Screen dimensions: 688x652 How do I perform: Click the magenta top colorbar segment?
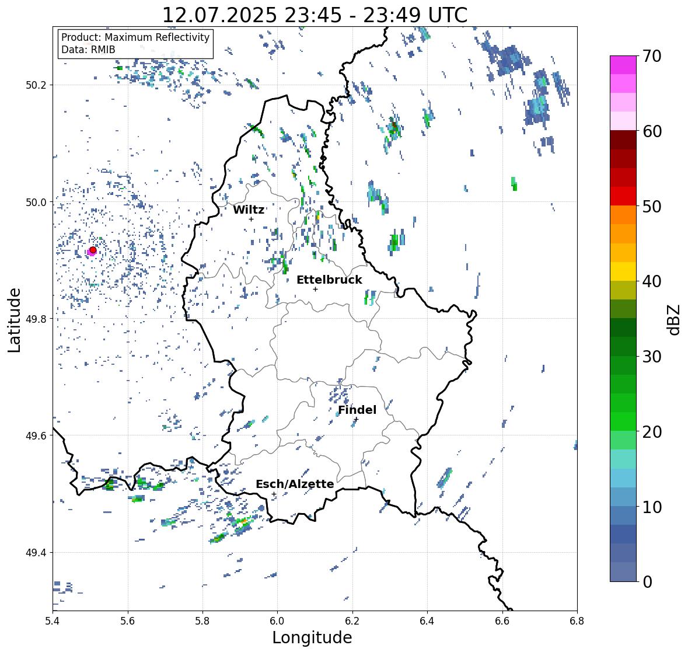point(623,65)
